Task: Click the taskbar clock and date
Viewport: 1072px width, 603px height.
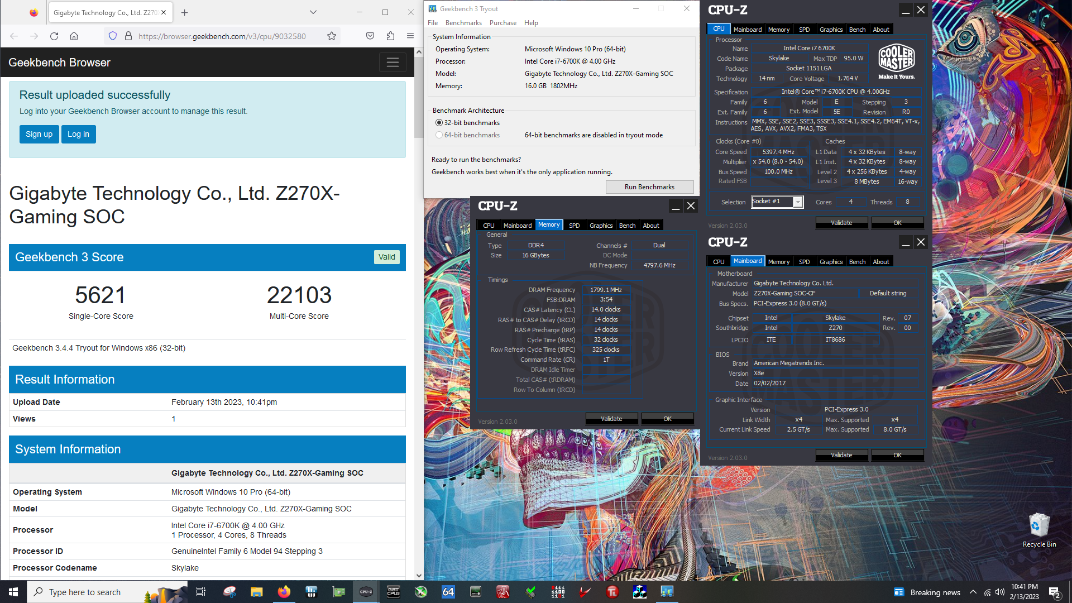Action: pyautogui.click(x=1024, y=592)
